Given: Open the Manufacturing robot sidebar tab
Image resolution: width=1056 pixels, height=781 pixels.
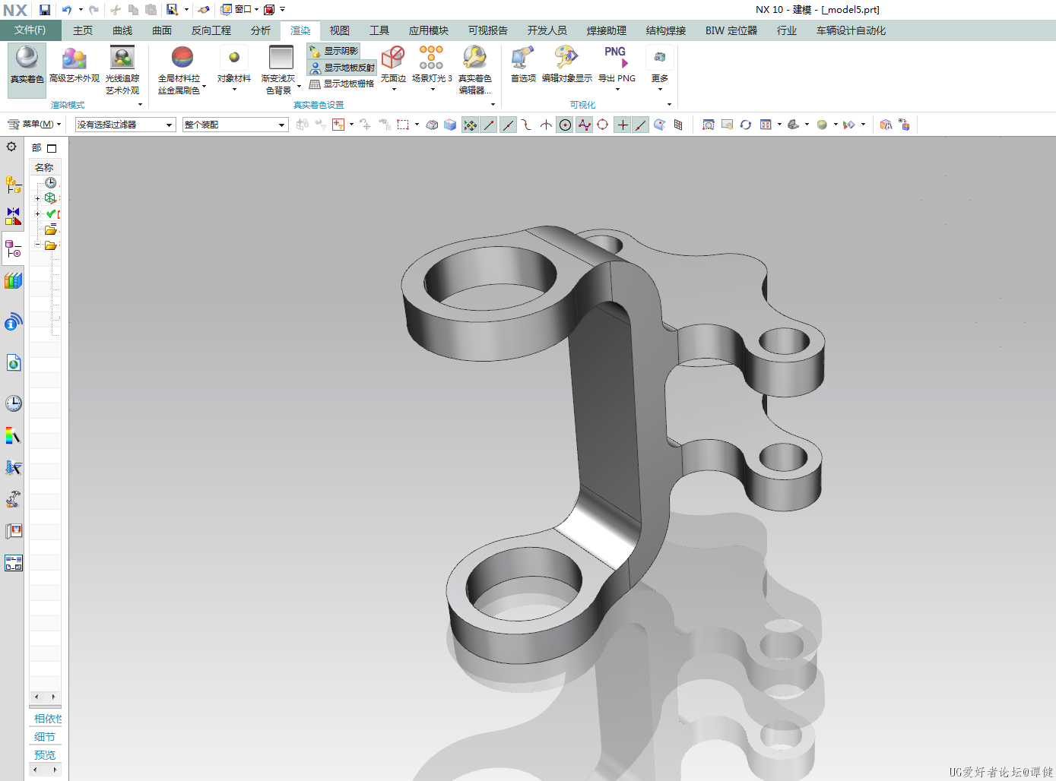Looking at the screenshot, I should 13,499.
